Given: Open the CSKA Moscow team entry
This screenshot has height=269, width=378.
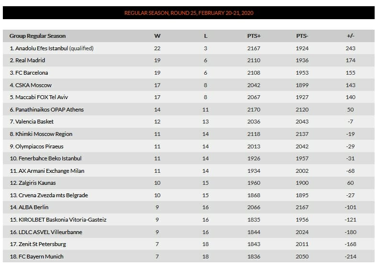Looking at the screenshot, I should pos(33,85).
